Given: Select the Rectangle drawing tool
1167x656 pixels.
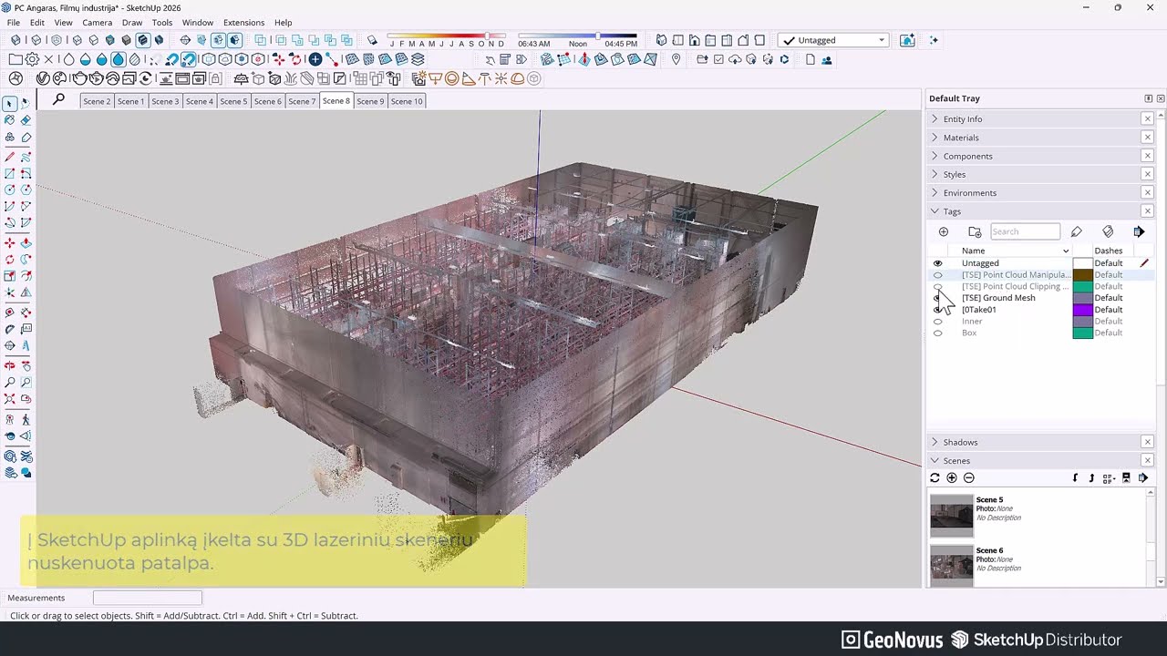Looking at the screenshot, I should 9,173.
